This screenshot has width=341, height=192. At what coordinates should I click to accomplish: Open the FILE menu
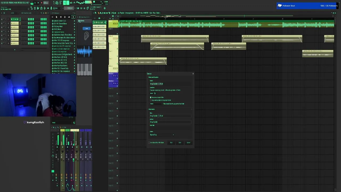pyautogui.click(x=2, y=3)
